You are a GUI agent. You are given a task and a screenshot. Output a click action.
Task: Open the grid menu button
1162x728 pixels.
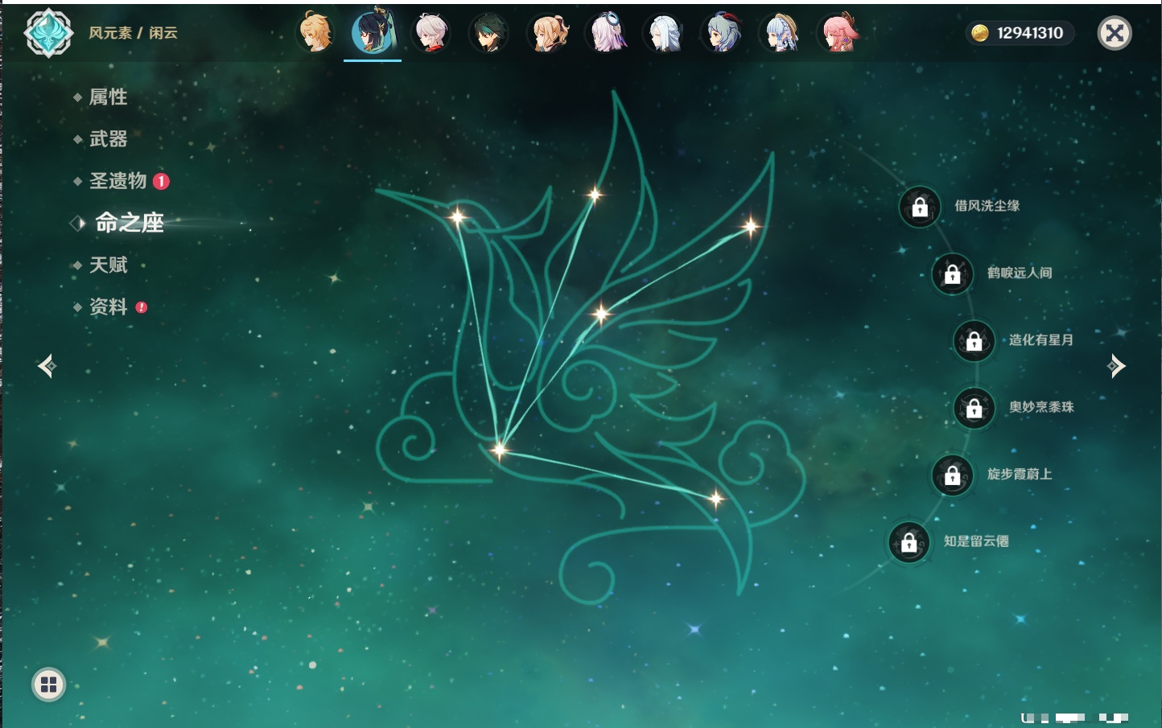(x=48, y=685)
